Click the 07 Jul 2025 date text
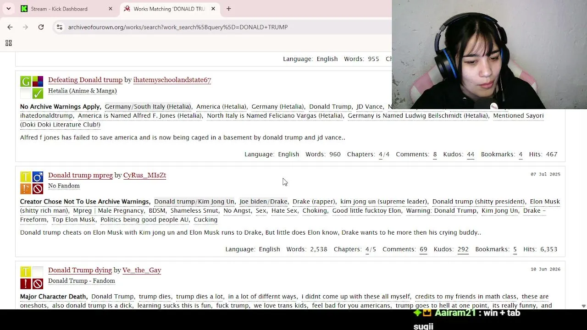 click(545, 175)
